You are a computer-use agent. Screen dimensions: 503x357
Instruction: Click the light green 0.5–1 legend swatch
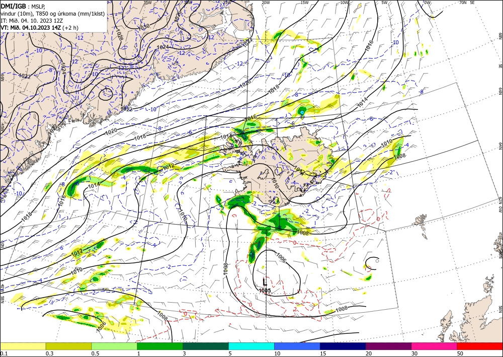pos(114,346)
